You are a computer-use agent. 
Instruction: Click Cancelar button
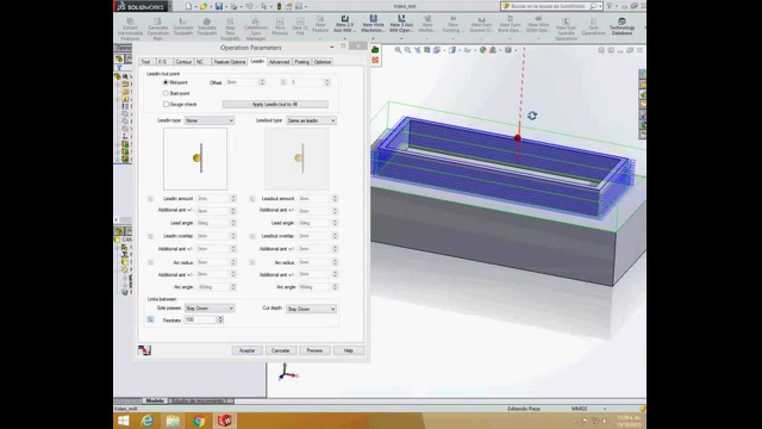[280, 350]
